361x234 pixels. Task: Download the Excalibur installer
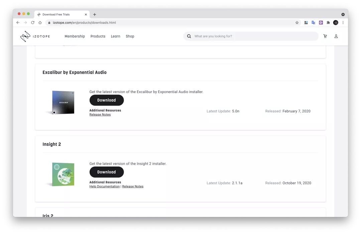click(107, 100)
